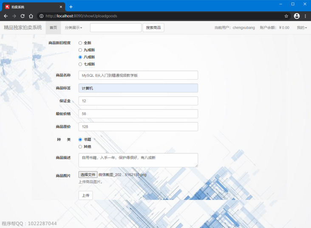
Task: Click the browser back arrow
Action: [x=6, y=16]
